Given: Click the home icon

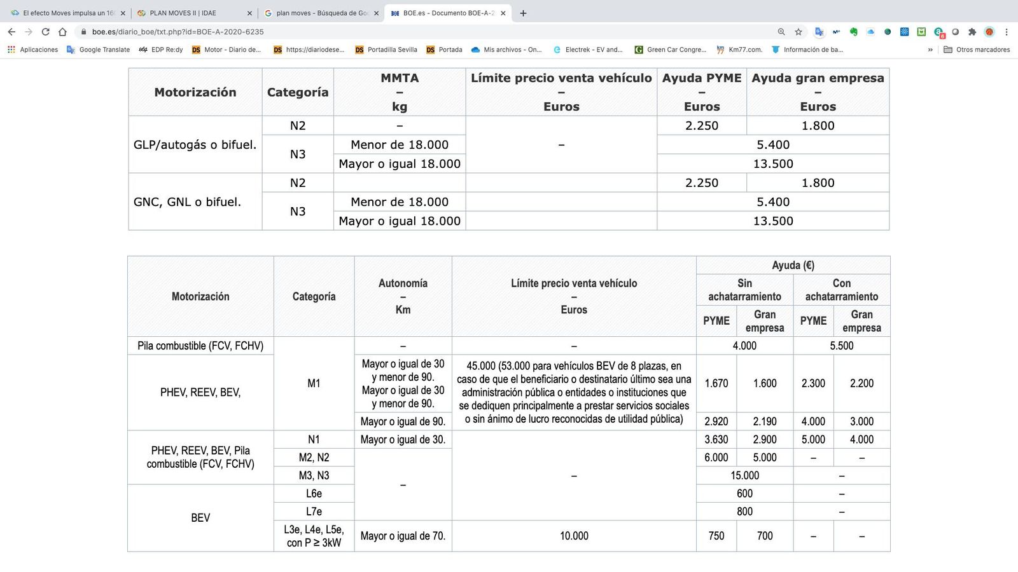Looking at the screenshot, I should tap(62, 31).
